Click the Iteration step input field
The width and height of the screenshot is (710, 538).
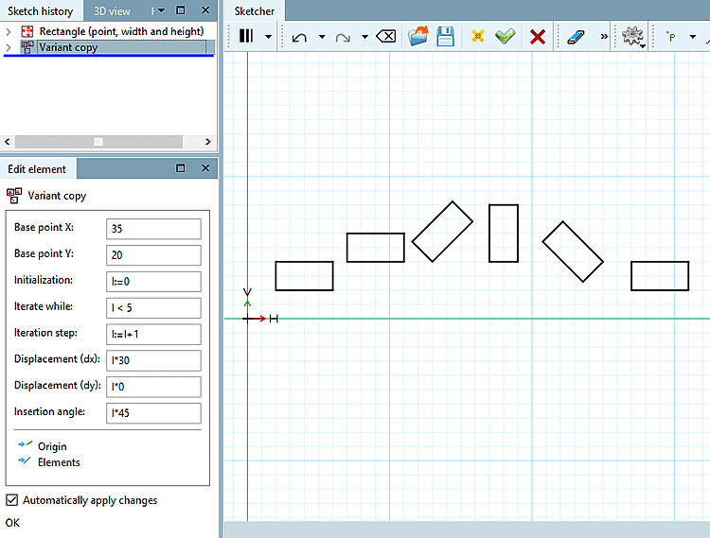(x=153, y=334)
